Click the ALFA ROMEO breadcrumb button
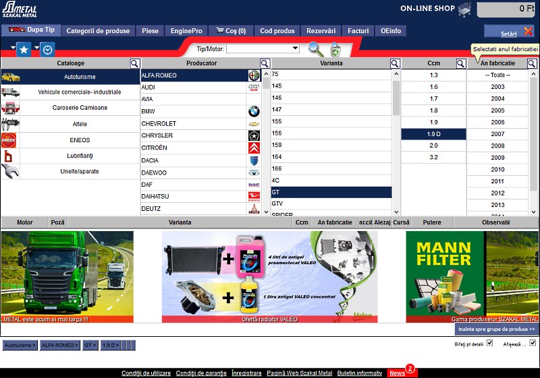The image size is (540, 378). point(60,345)
